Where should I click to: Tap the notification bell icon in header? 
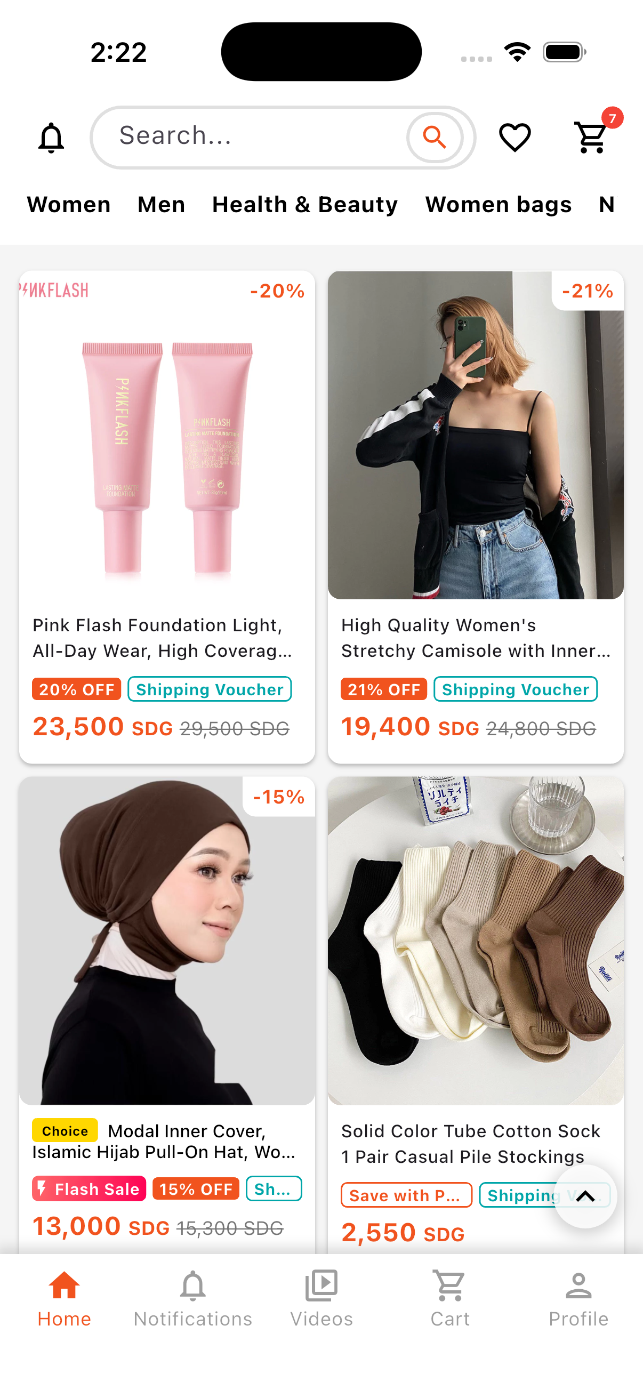(x=51, y=138)
